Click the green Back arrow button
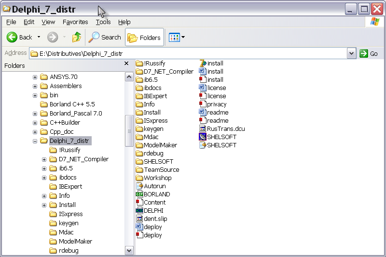The height and width of the screenshot is (257, 386). [12, 38]
